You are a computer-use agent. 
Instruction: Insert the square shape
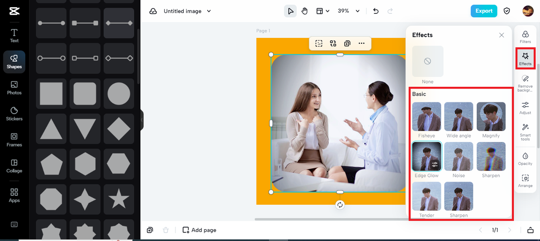point(51,94)
